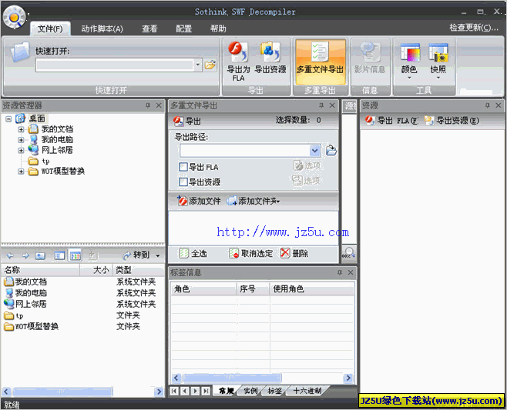
Task: Switch to the 标签 tab
Action: coord(275,391)
